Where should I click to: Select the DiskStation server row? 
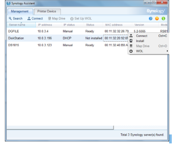[x=67, y=38]
